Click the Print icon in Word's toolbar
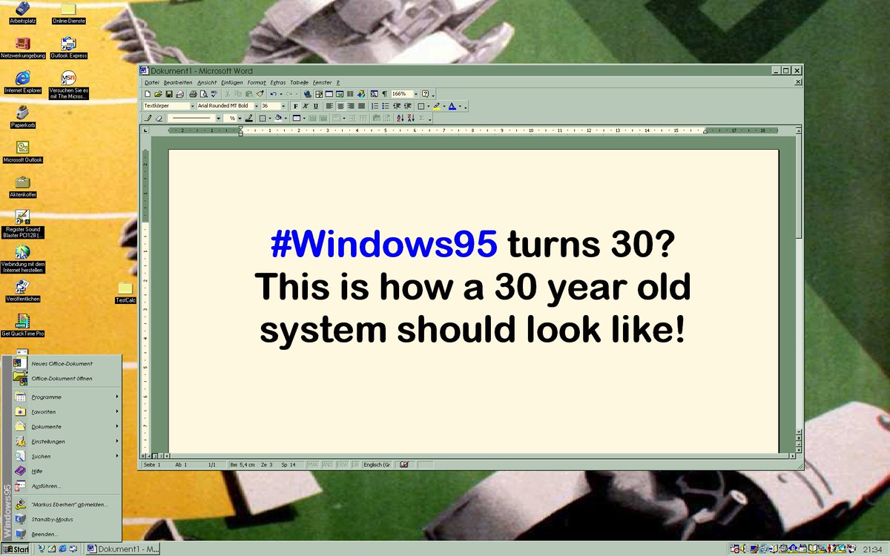This screenshot has width=890, height=556. click(x=193, y=94)
